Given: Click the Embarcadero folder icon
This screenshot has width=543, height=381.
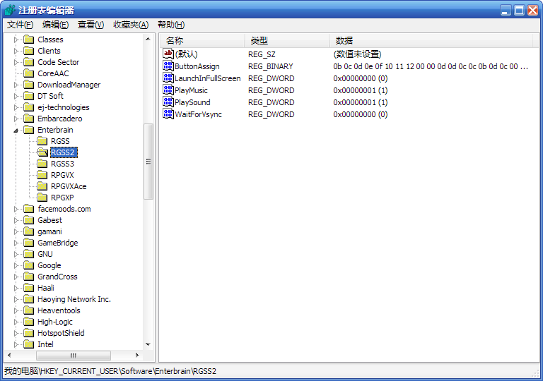Looking at the screenshot, I should tap(28, 119).
